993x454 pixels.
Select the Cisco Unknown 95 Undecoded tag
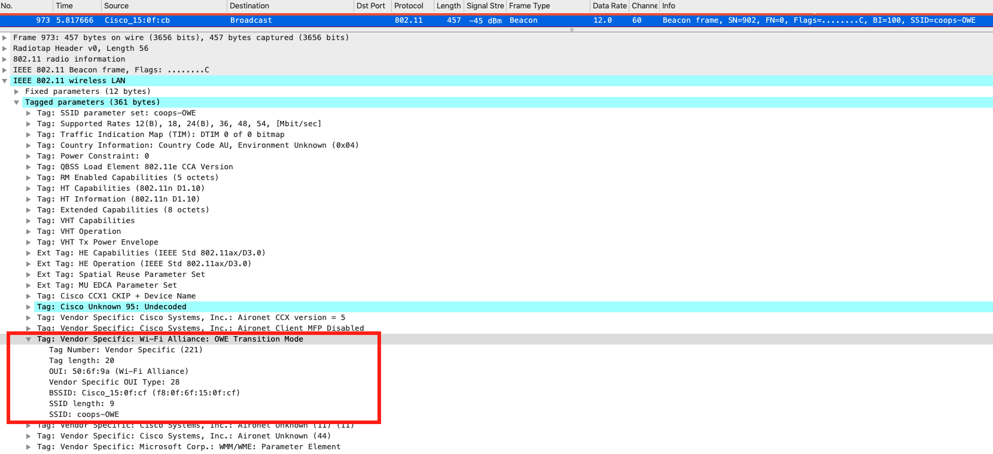[x=111, y=307]
